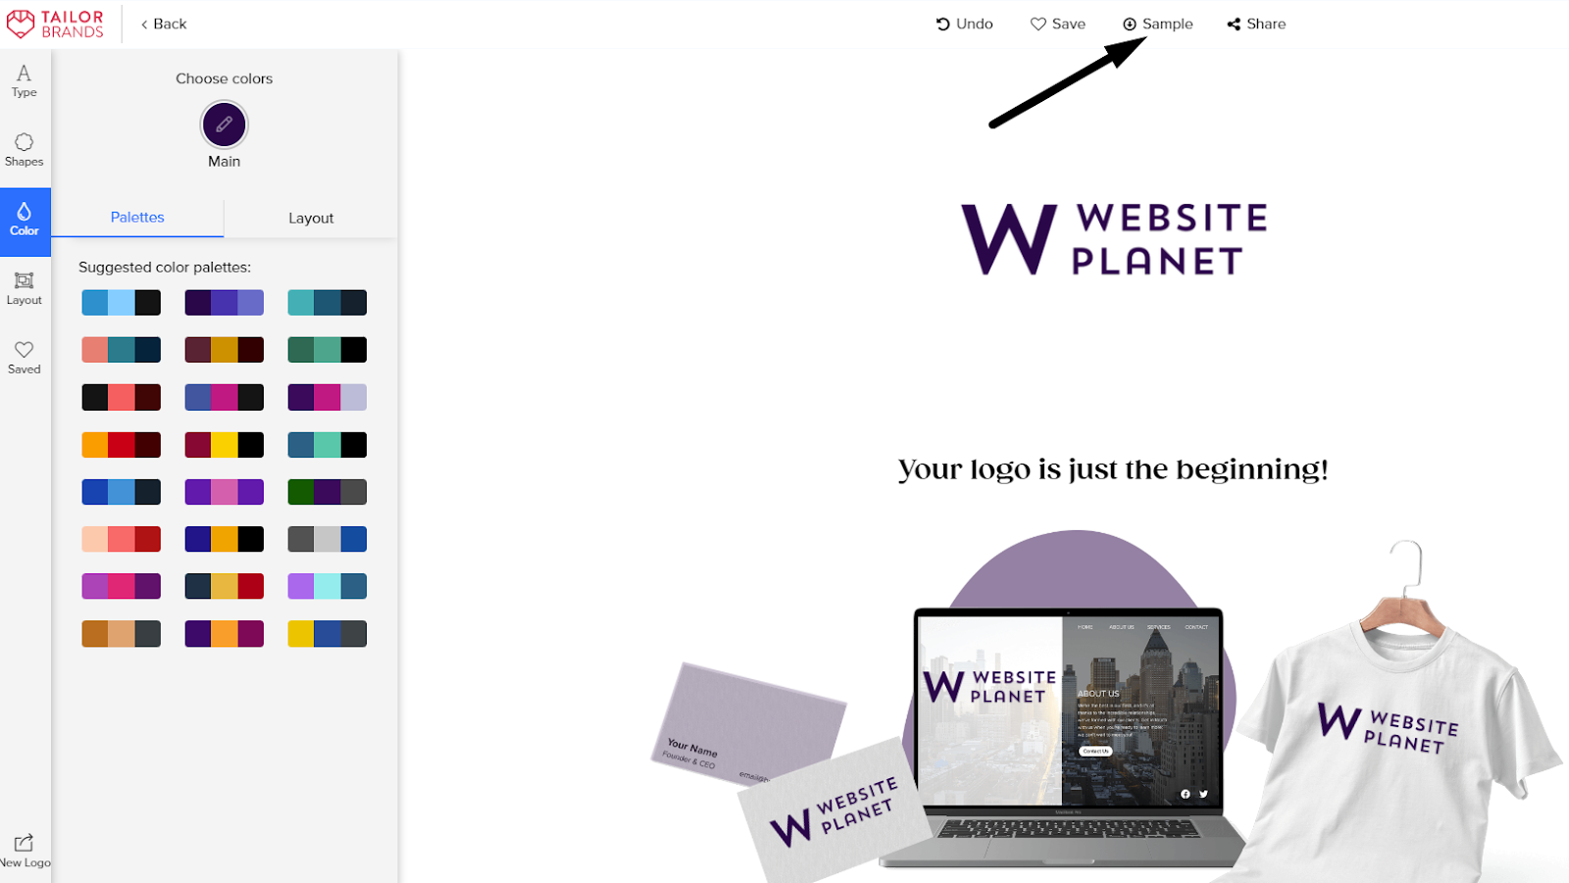Viewport: 1569px width, 883px height.
Task: Click the 'Suggested color palettes:' label
Action: click(x=165, y=267)
